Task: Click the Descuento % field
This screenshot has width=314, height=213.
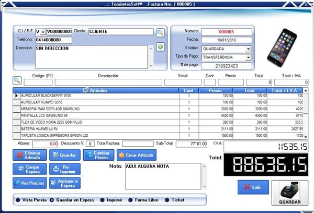Action: pos(90,144)
